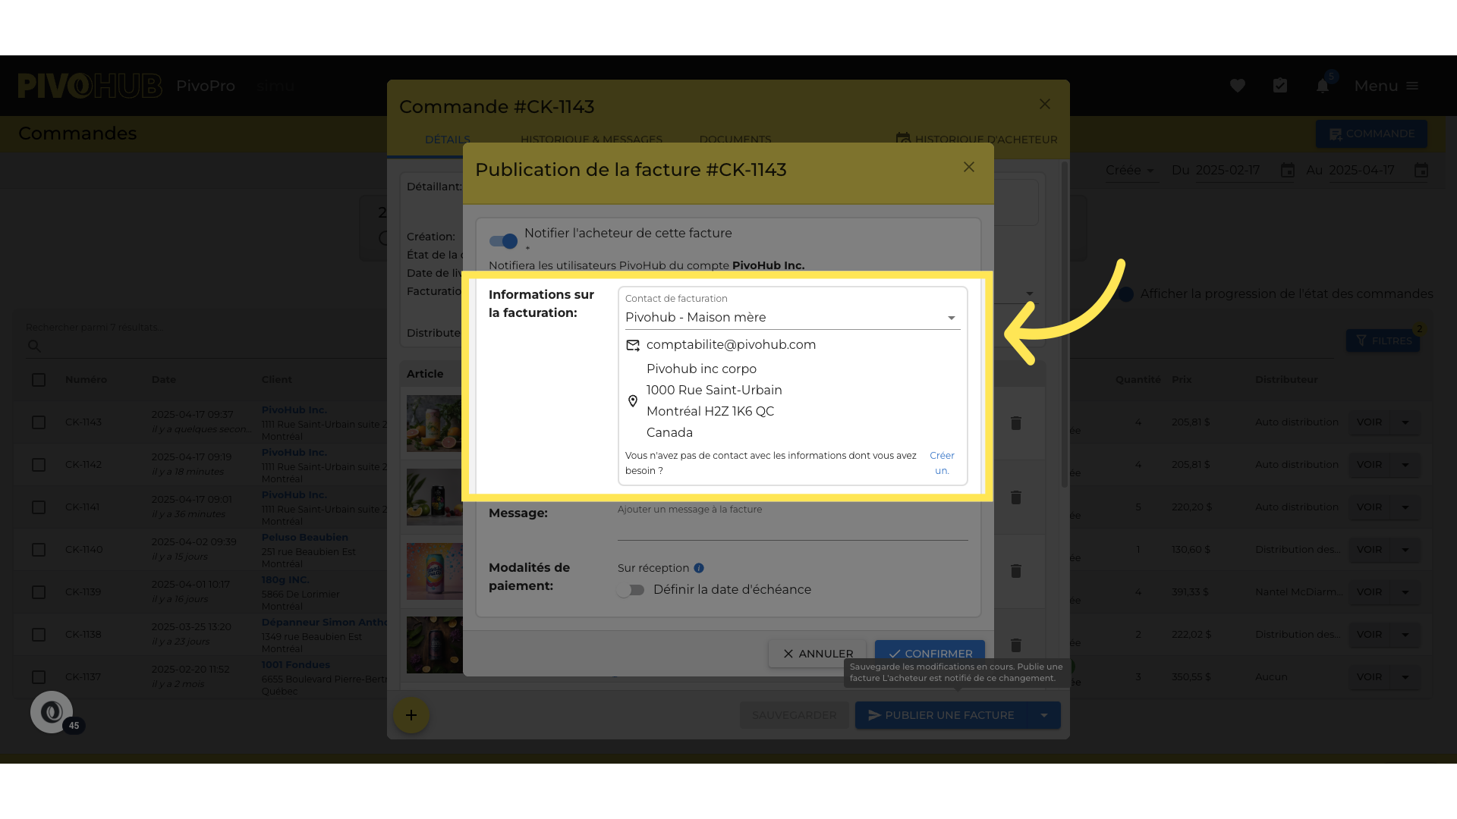Click the invoice message input field
The width and height of the screenshot is (1457, 819).
click(792, 527)
